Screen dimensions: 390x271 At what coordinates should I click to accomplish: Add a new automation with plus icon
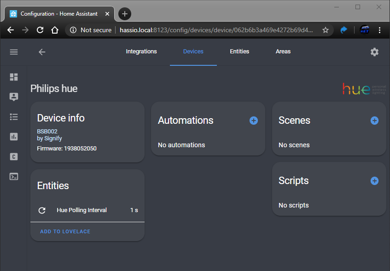coord(254,121)
